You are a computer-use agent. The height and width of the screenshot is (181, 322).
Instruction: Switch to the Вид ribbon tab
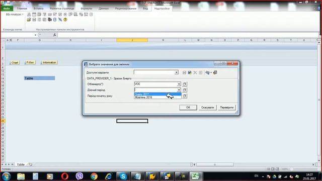[x=145, y=9]
